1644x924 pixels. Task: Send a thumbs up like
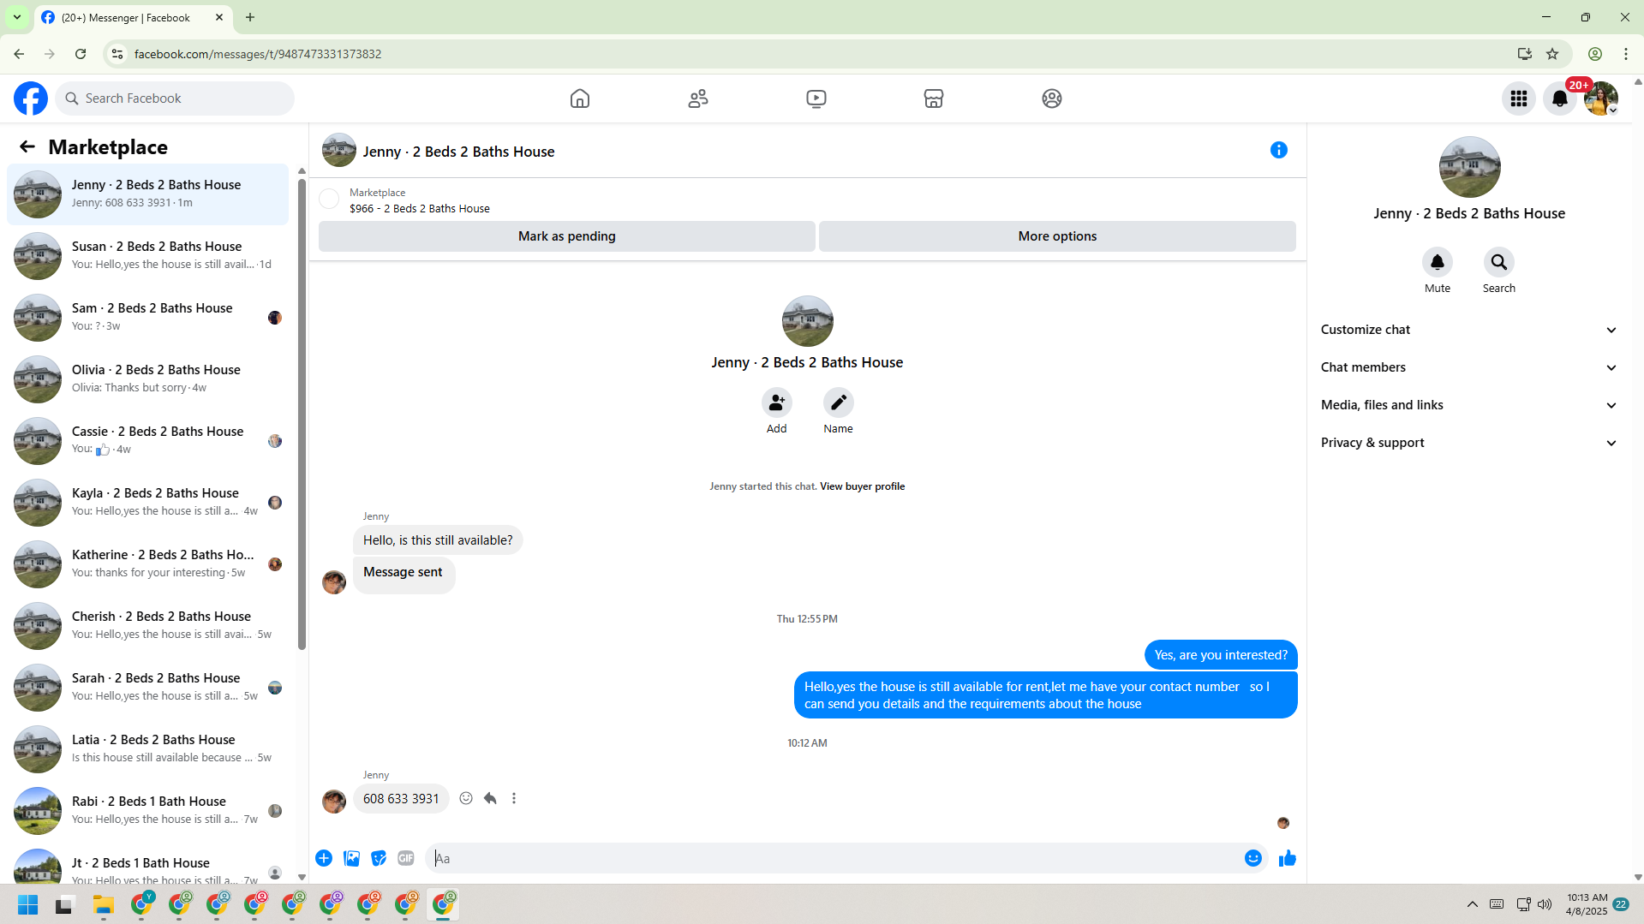point(1288,858)
